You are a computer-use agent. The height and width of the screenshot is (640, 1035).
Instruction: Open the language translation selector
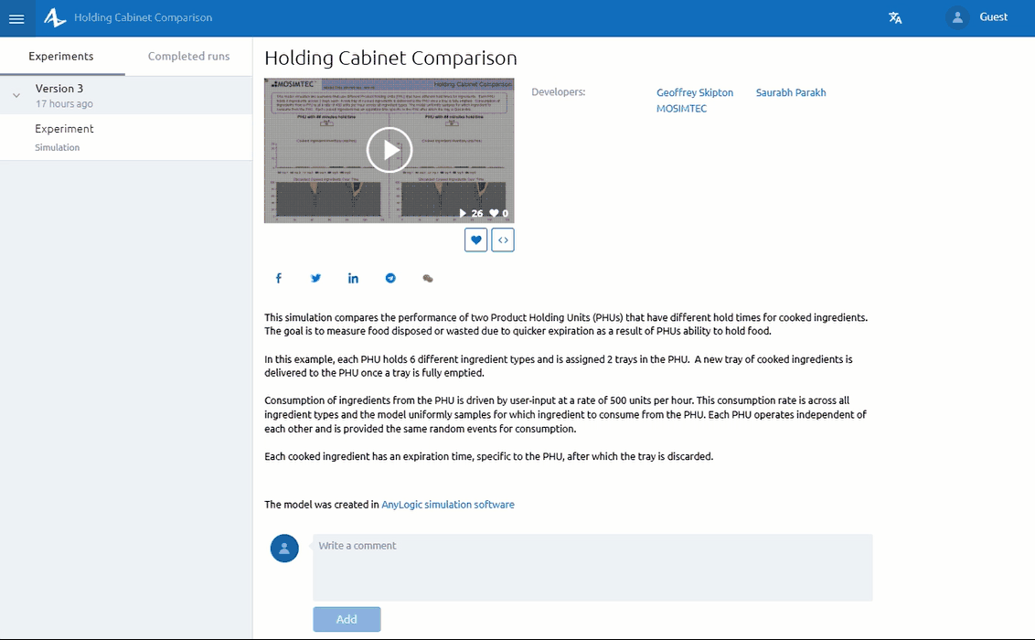coord(895,17)
